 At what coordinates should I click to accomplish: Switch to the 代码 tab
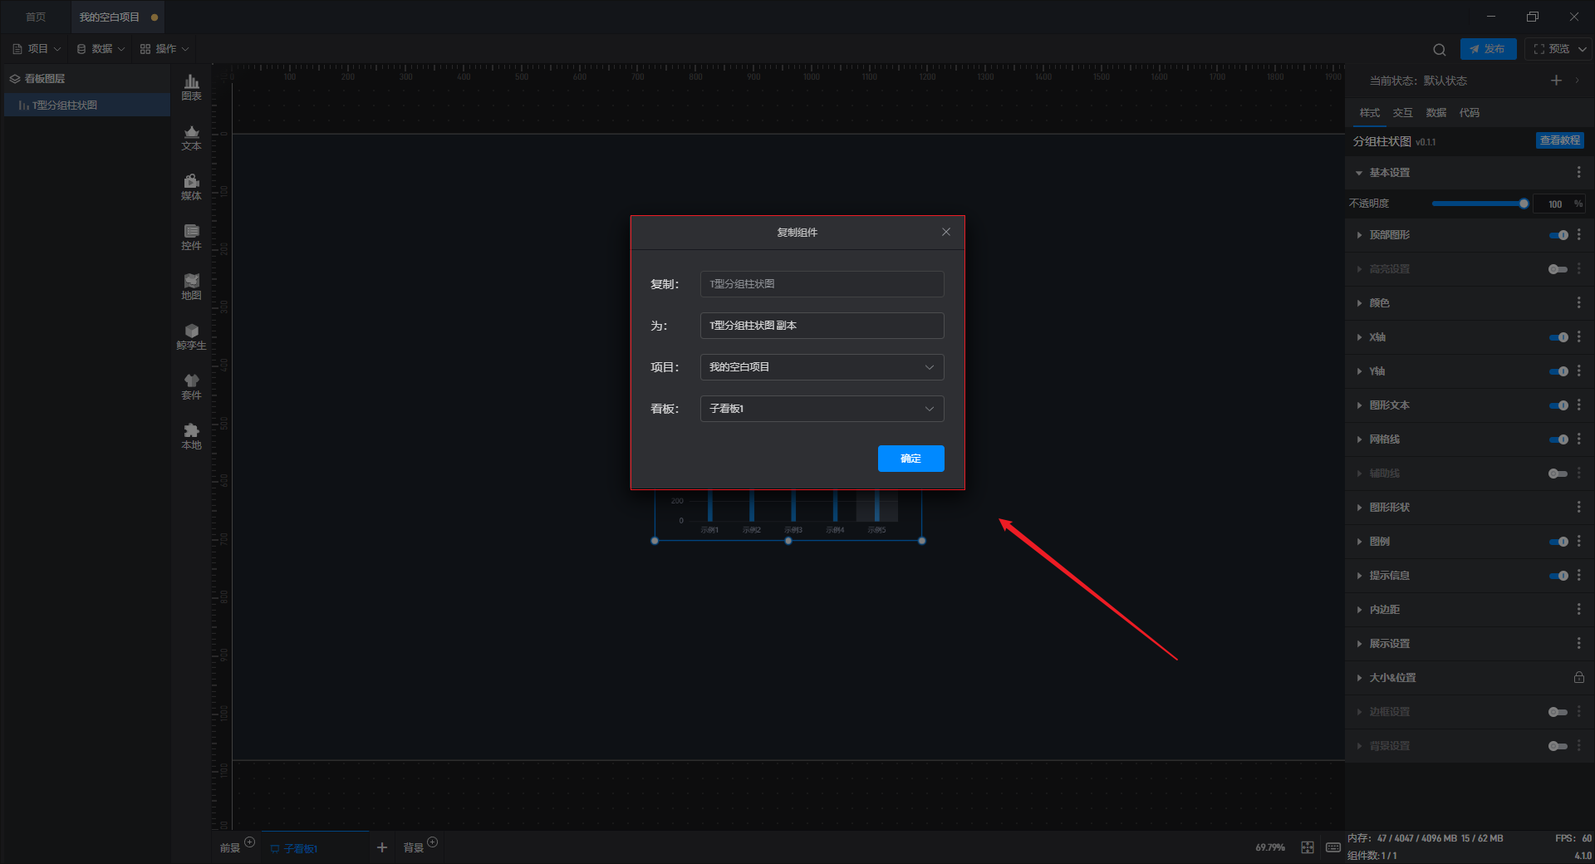pyautogui.click(x=1470, y=113)
